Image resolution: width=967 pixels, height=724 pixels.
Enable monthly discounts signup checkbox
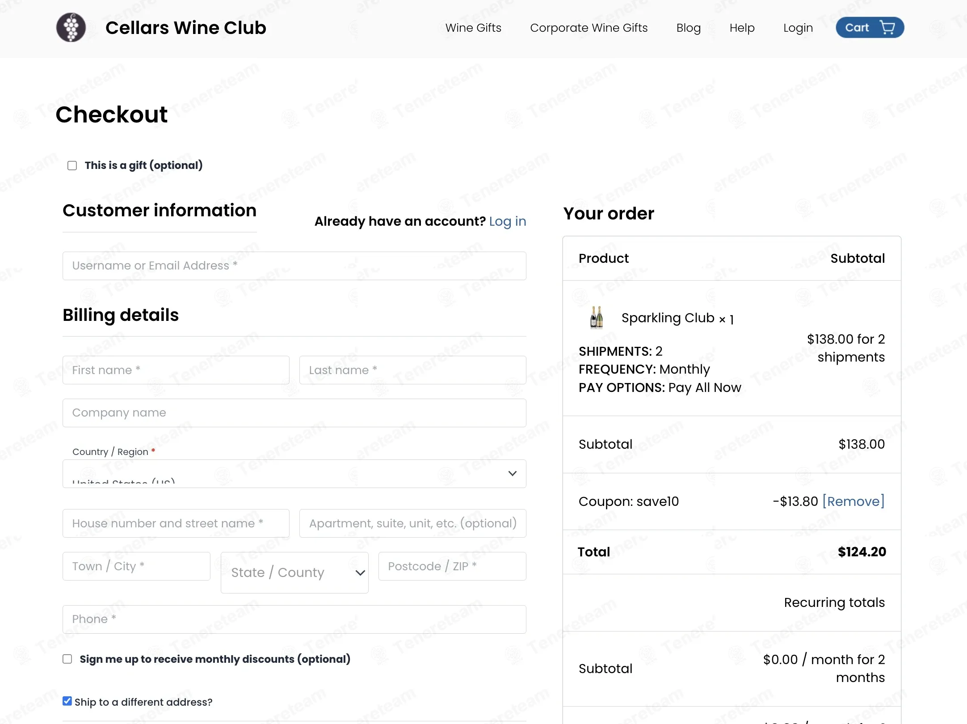point(67,659)
